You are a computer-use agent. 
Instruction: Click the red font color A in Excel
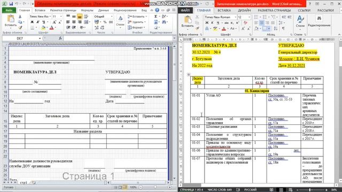[51, 28]
